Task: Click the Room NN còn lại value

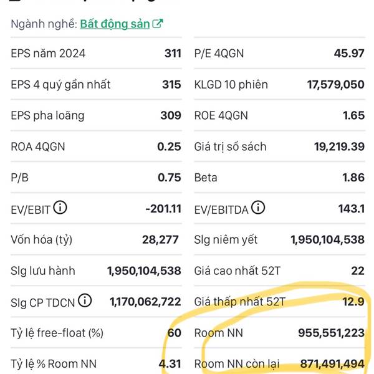Action: coord(332,364)
